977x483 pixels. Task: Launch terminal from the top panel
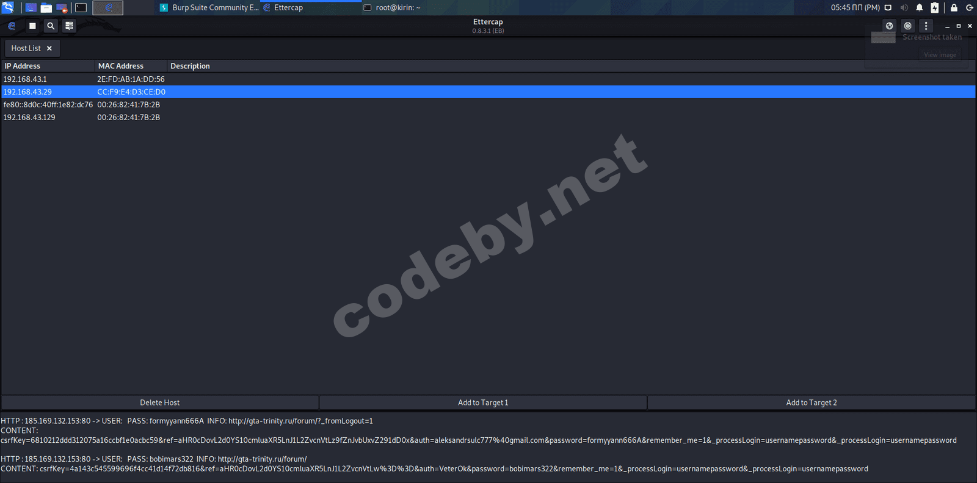point(81,8)
